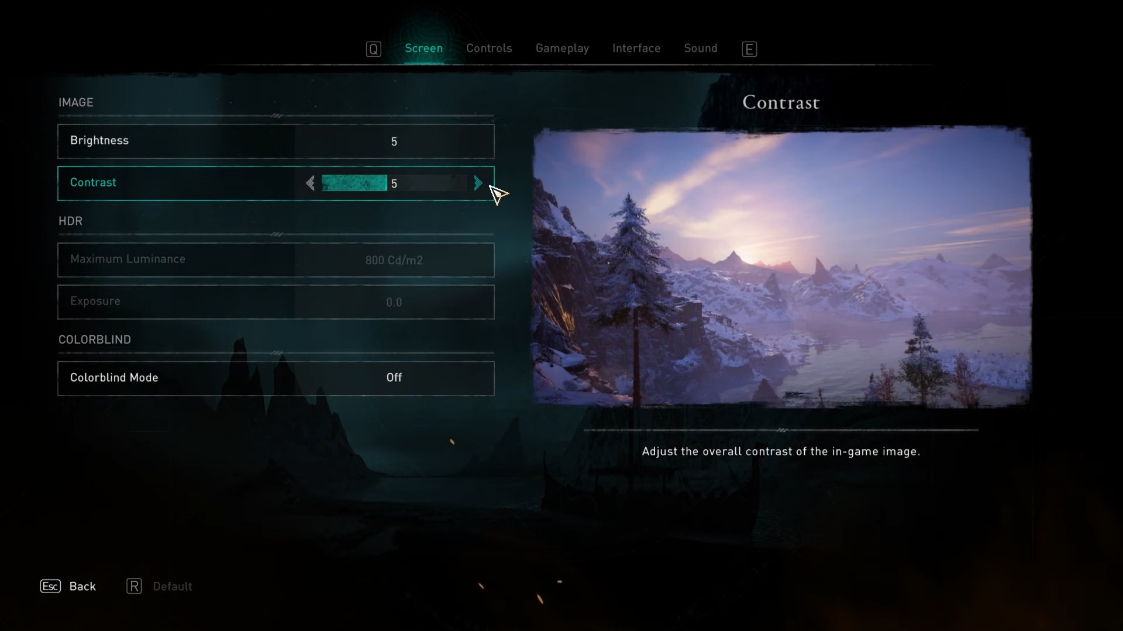Open the Interface settings panel
The width and height of the screenshot is (1123, 631).
point(636,48)
